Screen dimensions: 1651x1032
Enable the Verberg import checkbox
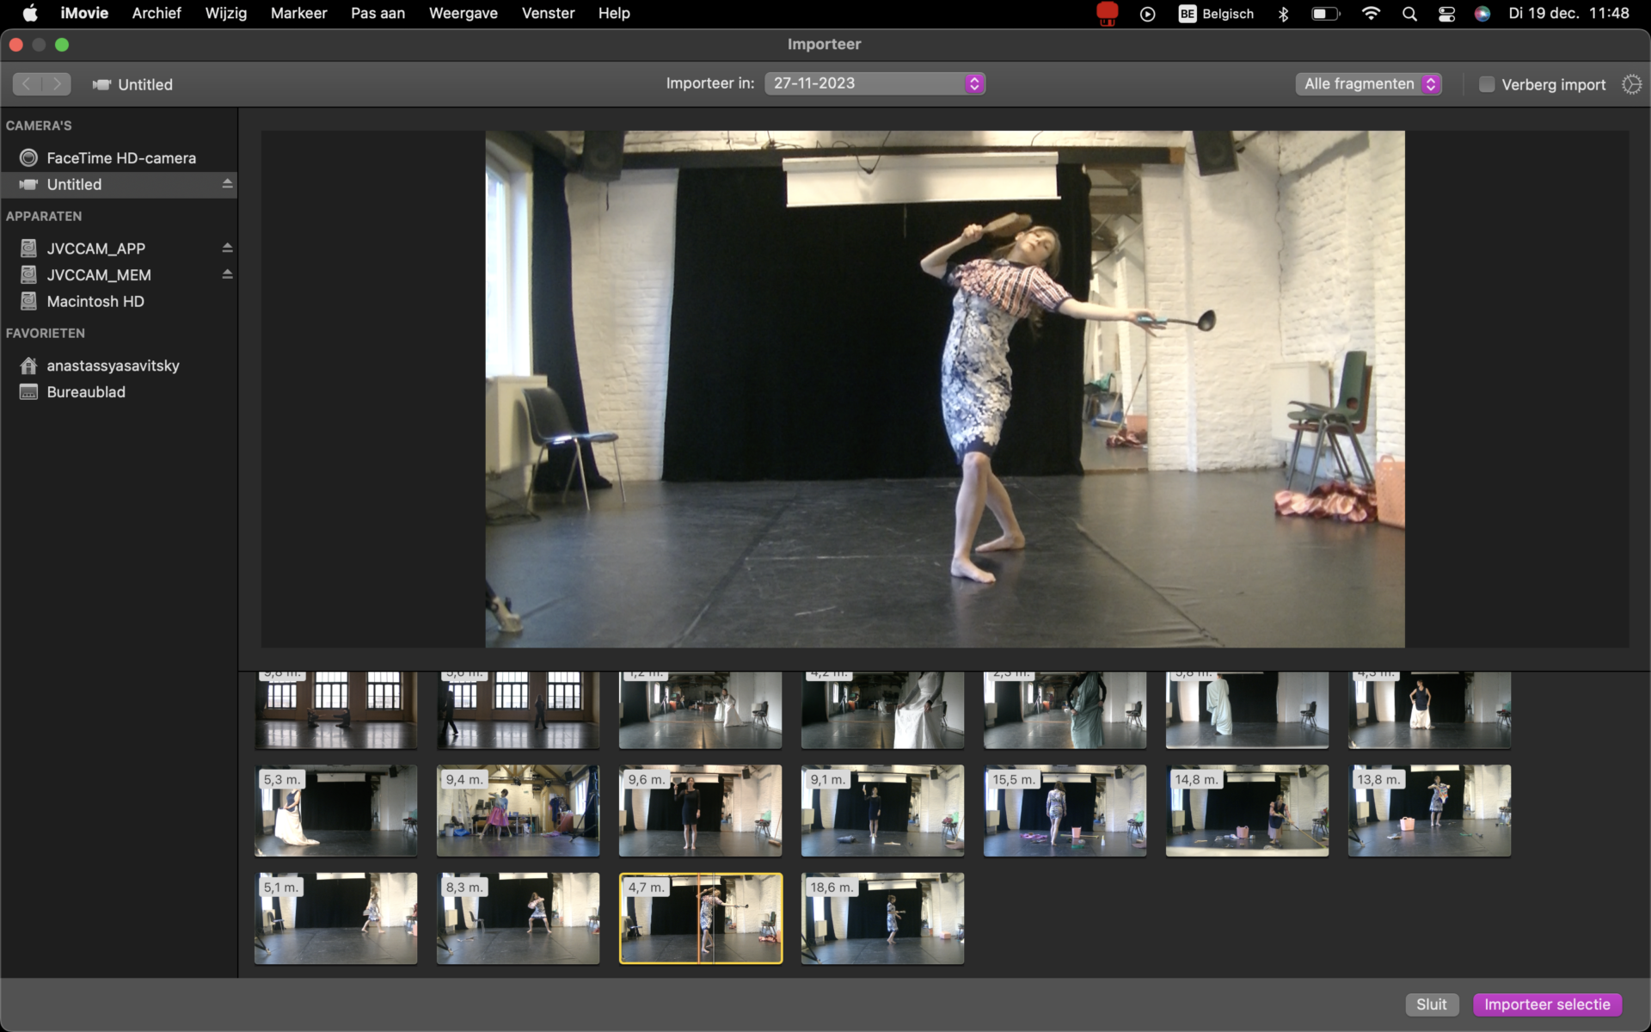pos(1486,84)
